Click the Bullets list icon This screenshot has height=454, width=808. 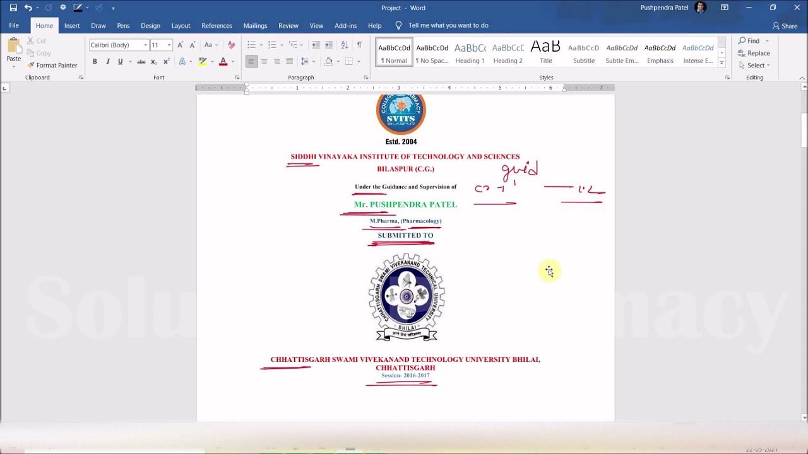[251, 45]
